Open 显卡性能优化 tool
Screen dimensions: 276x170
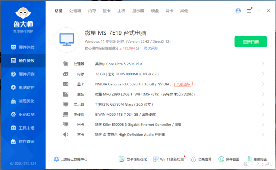point(133,159)
